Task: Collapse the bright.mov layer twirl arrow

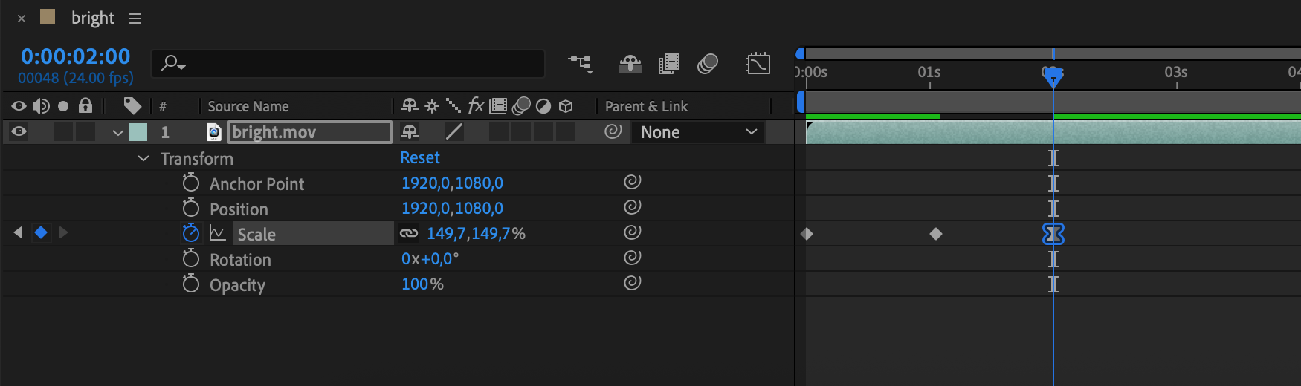Action: point(117,133)
